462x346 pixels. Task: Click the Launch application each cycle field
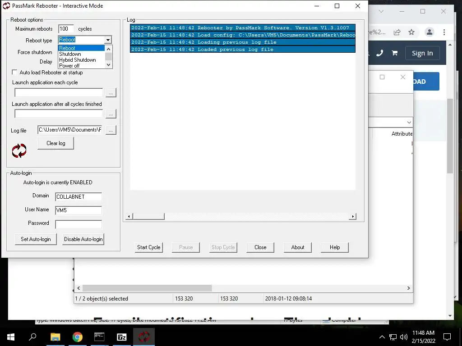[x=59, y=92]
